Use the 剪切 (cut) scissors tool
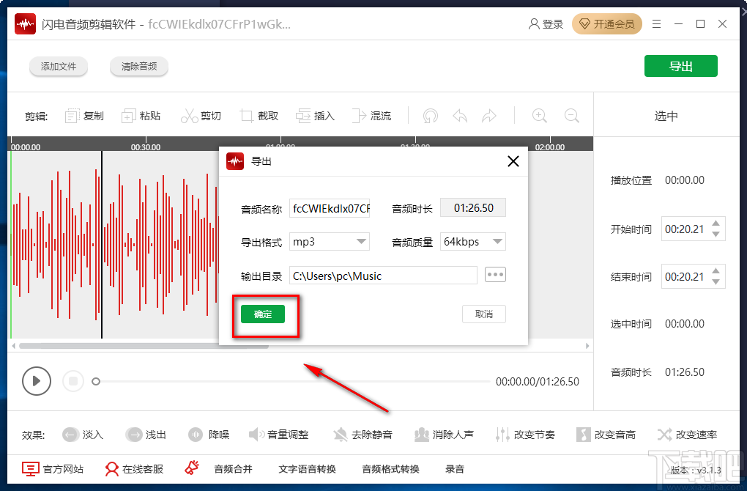 (201, 115)
